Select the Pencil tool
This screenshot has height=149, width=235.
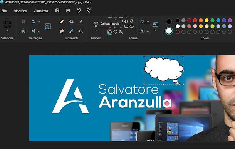point(62,22)
